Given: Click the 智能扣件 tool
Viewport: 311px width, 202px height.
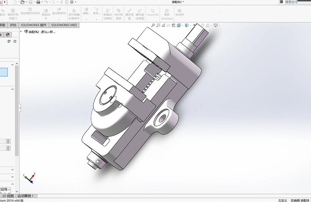Looking at the screenshot, I should click(x=46, y=14).
